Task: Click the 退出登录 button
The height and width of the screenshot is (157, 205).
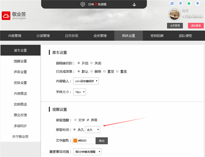Action: 196,25
